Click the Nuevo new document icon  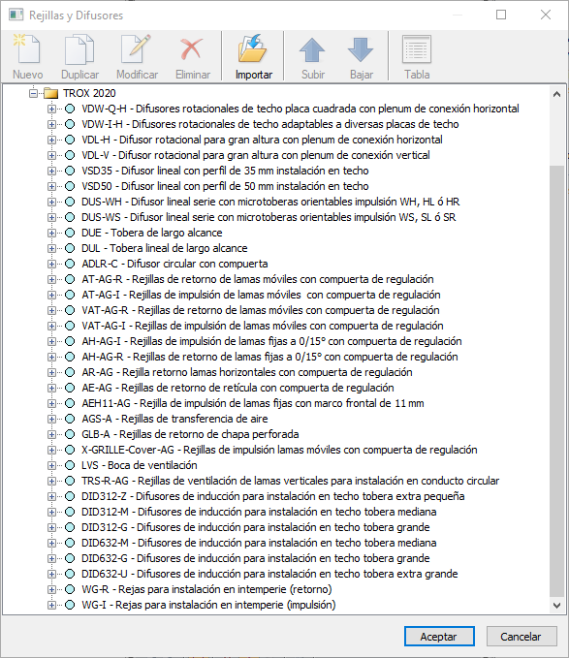coord(27,49)
